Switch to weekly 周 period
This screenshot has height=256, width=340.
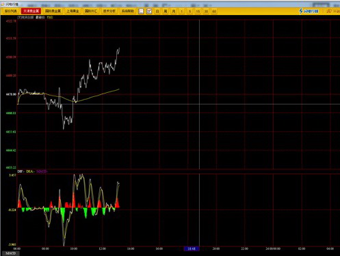pyautogui.click(x=166, y=11)
